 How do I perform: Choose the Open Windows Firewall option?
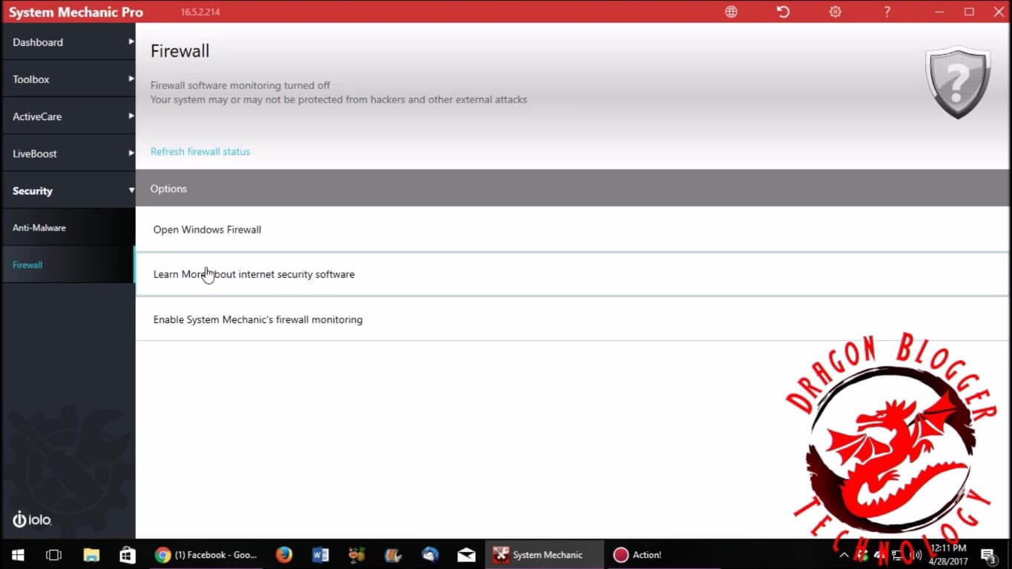(207, 230)
